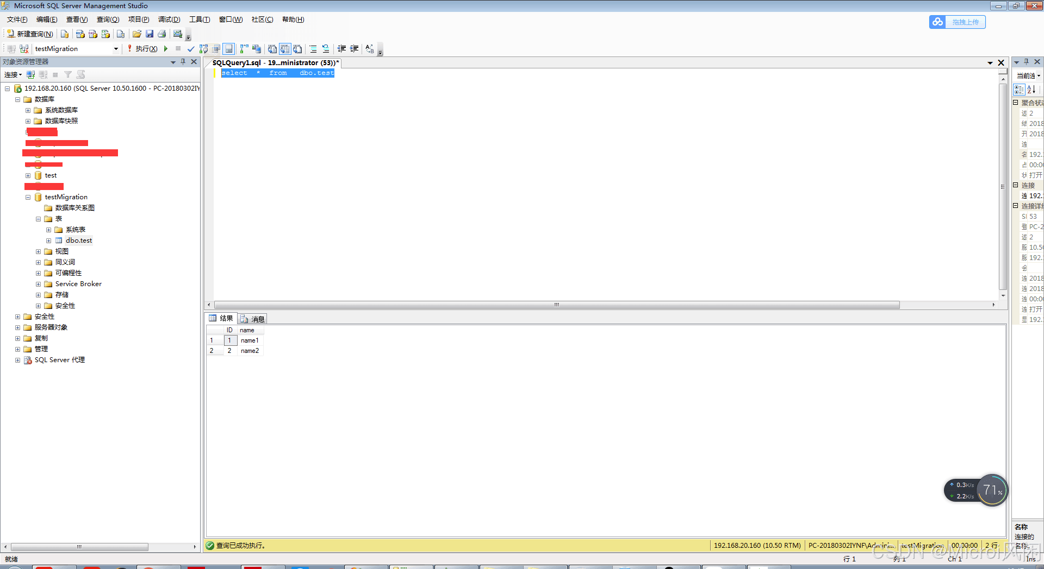Expand the 可编程性 folder
Viewport: 1044px width, 569px height.
click(38, 273)
